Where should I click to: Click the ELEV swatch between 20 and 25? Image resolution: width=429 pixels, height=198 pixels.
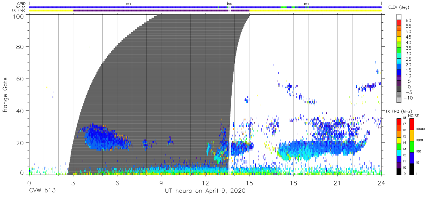[x=399, y=62]
